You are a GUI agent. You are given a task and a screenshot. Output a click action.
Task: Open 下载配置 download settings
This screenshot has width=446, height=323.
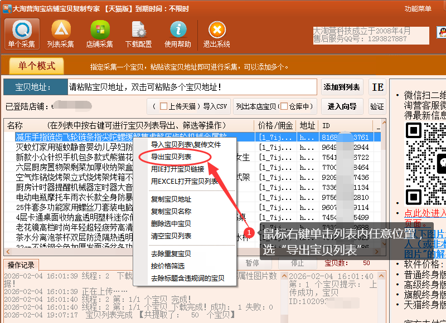[138, 34]
